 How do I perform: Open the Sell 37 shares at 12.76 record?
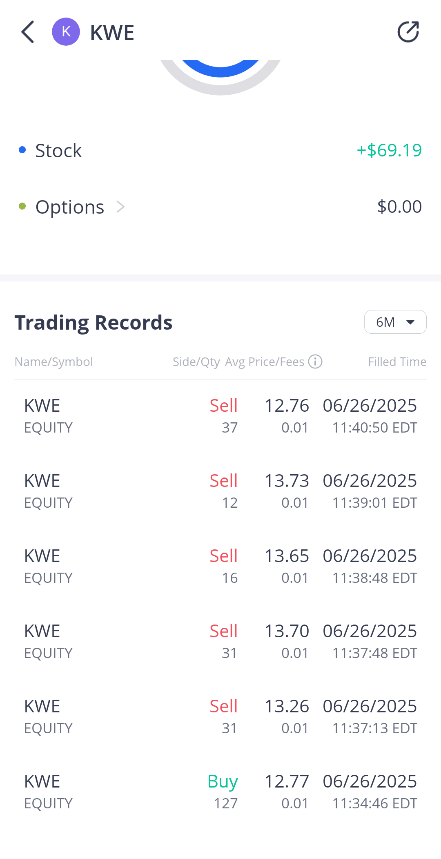220,416
